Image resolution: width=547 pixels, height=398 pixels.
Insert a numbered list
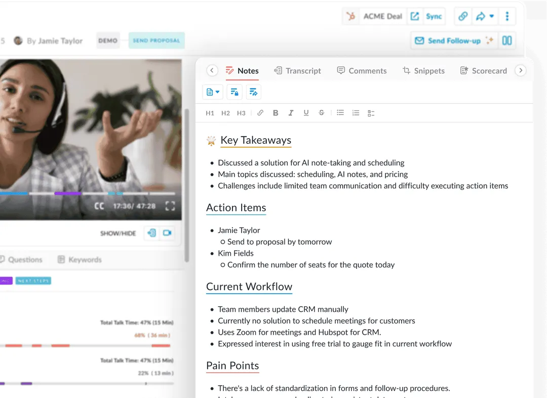[x=356, y=113]
